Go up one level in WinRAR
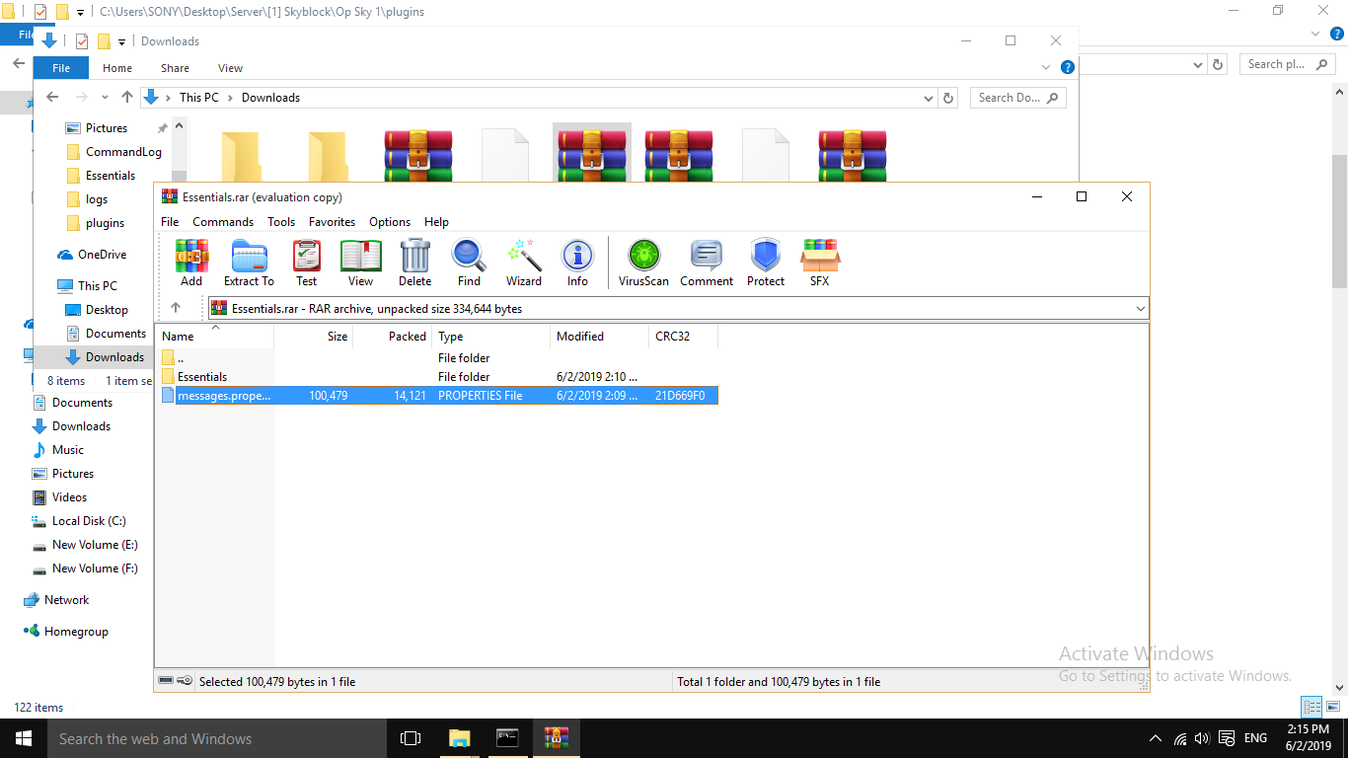 point(176,308)
